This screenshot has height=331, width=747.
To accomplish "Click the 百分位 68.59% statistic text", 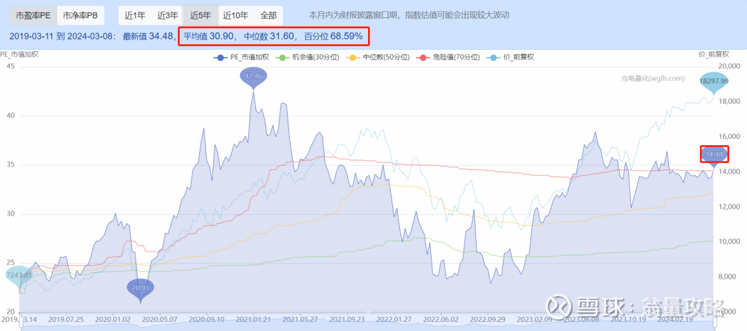I will (x=333, y=36).
